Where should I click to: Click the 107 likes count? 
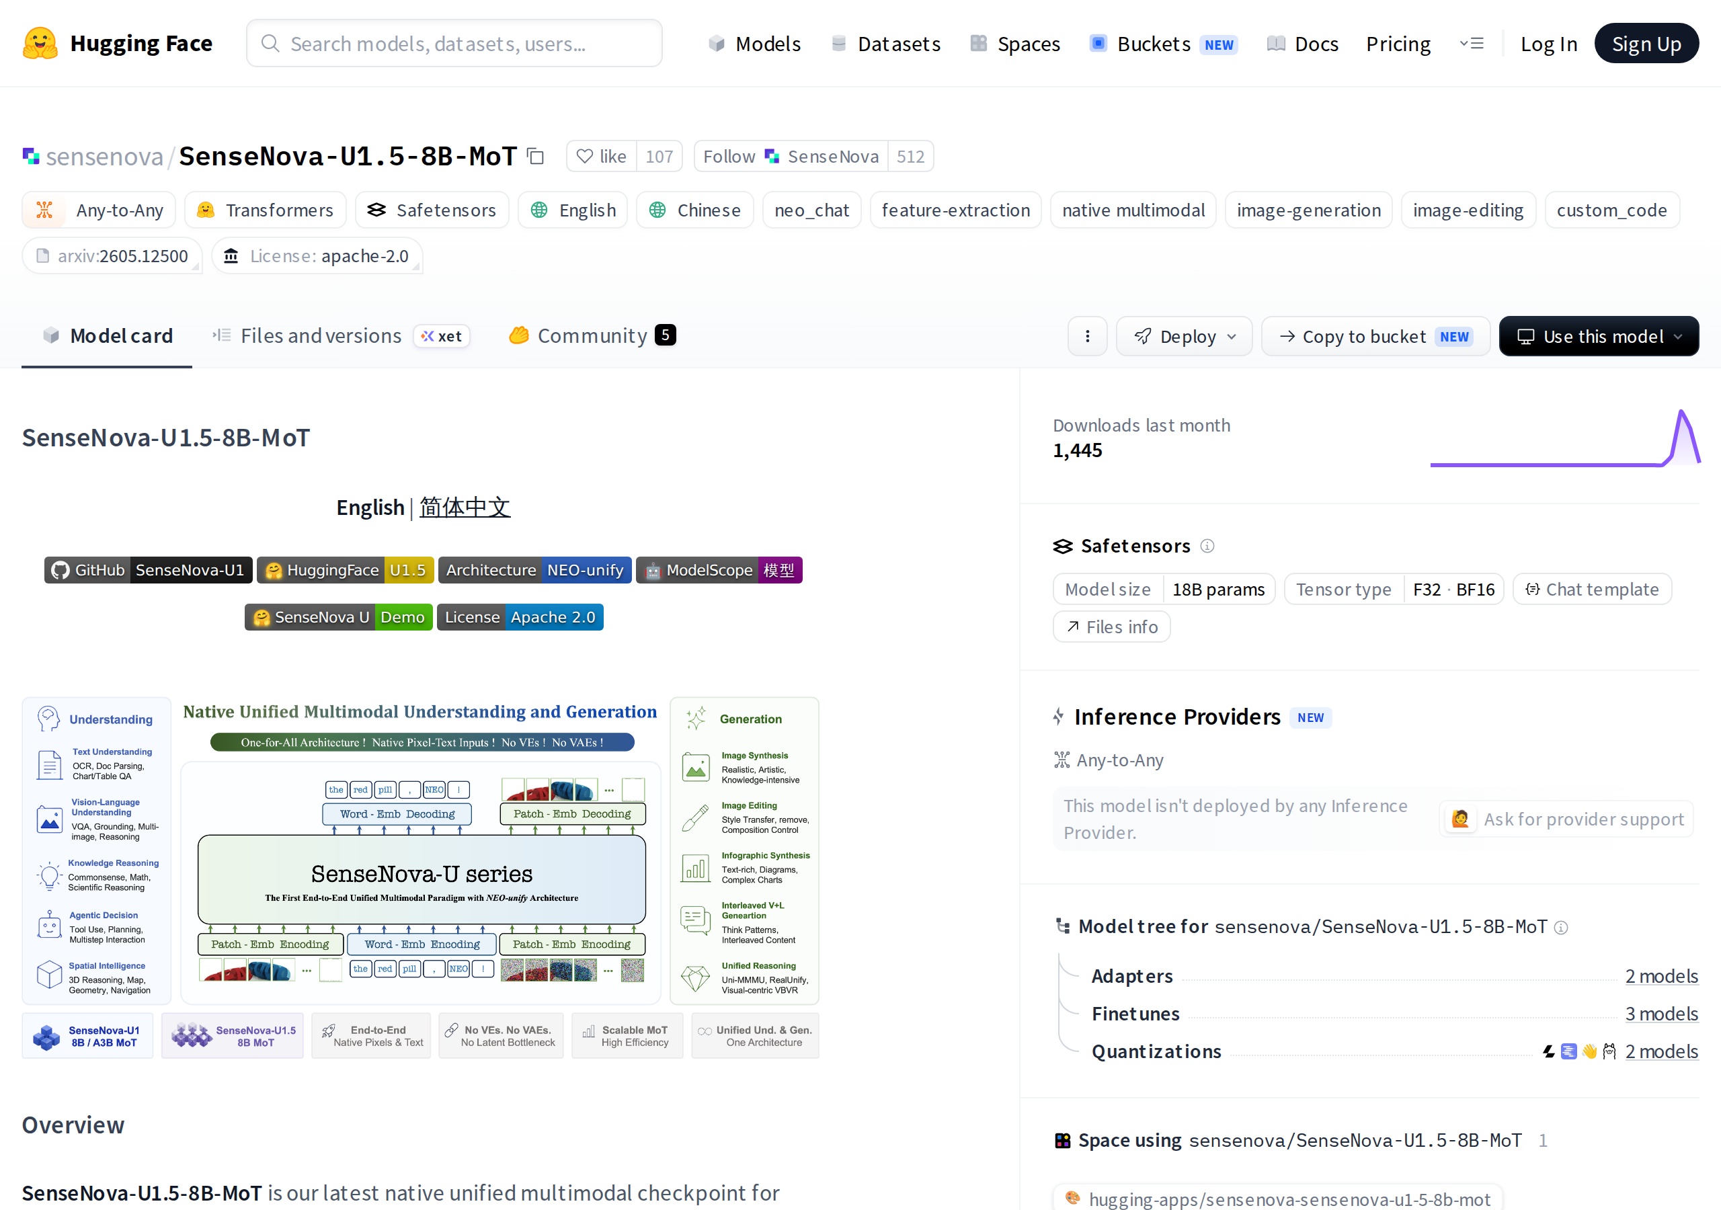[x=659, y=156]
